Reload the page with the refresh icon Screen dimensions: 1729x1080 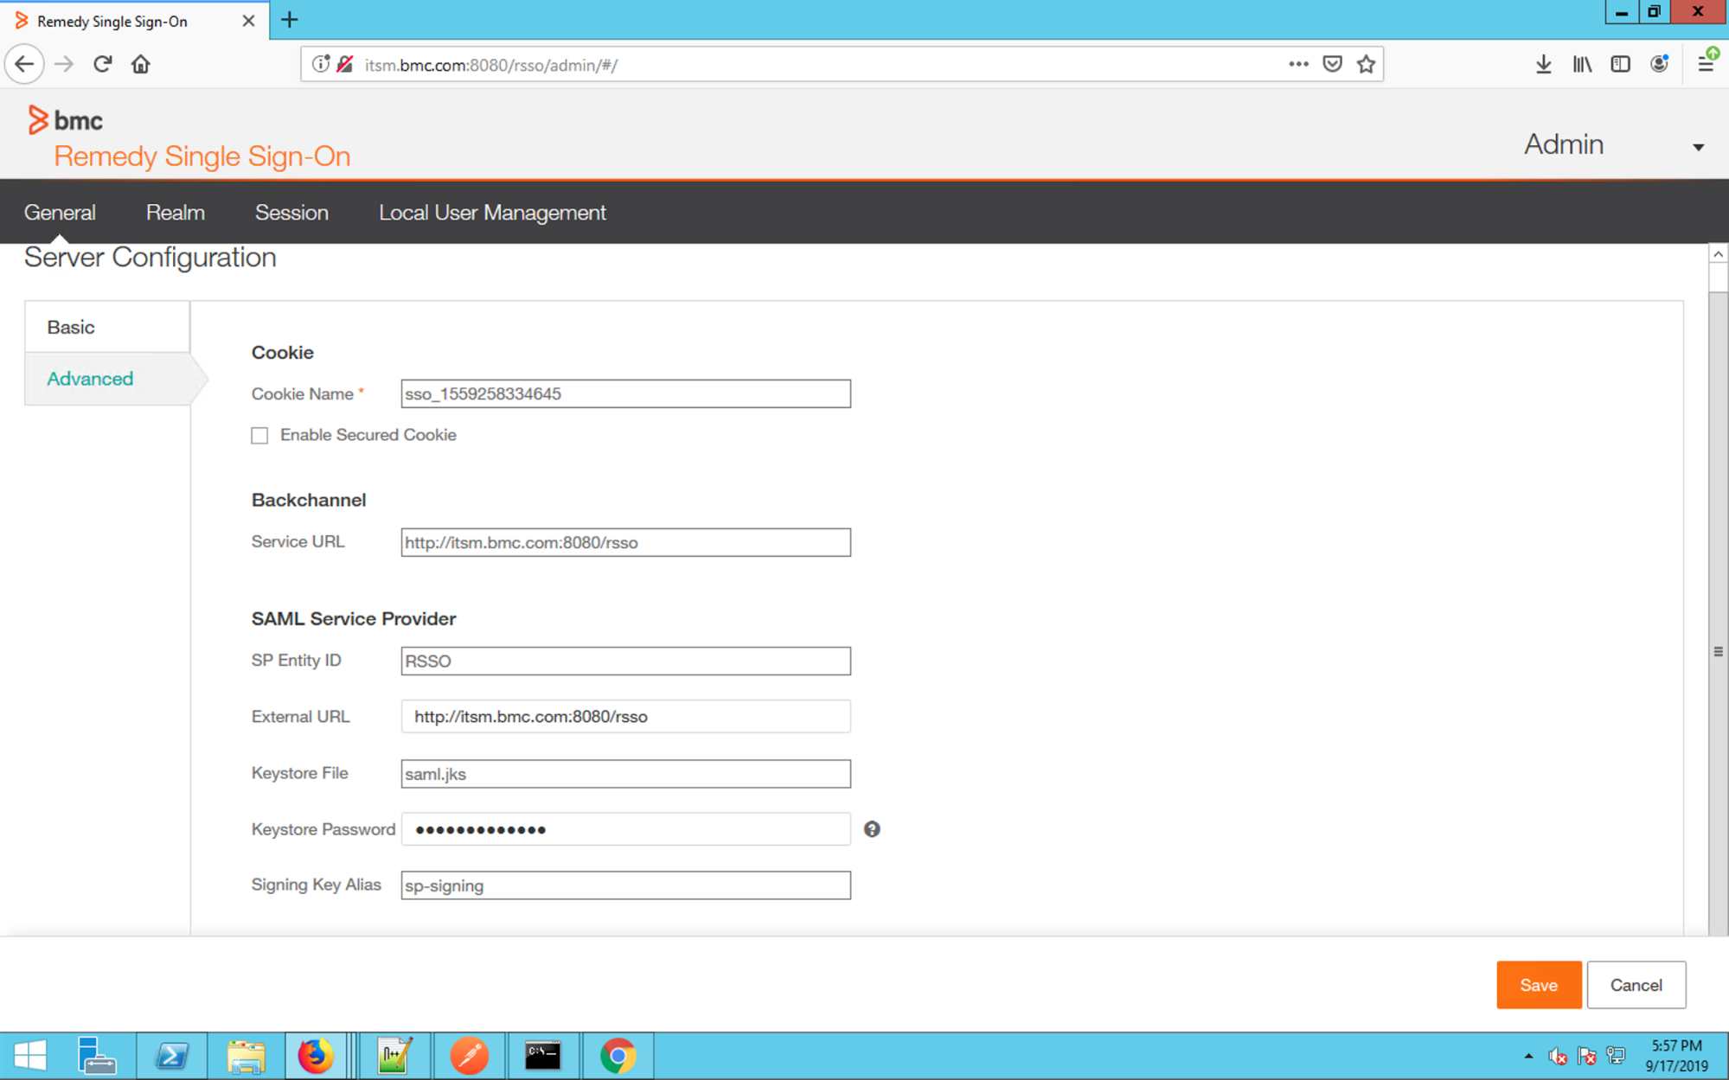click(x=102, y=63)
